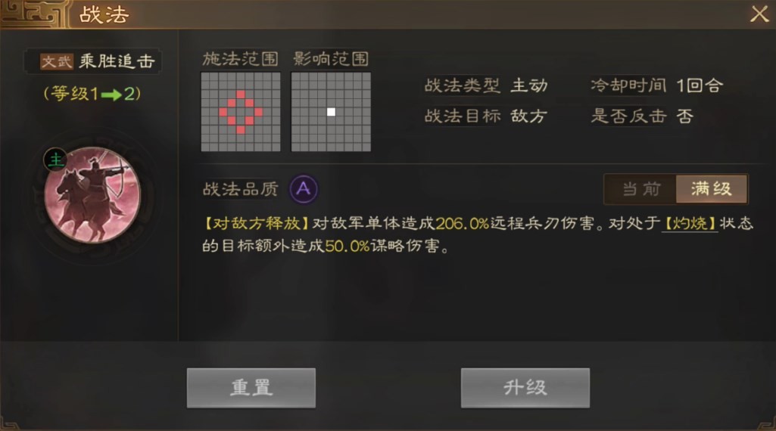This screenshot has width=776, height=431.
Task: Click the 施法范围 cast range grid
Action: pyautogui.click(x=241, y=112)
